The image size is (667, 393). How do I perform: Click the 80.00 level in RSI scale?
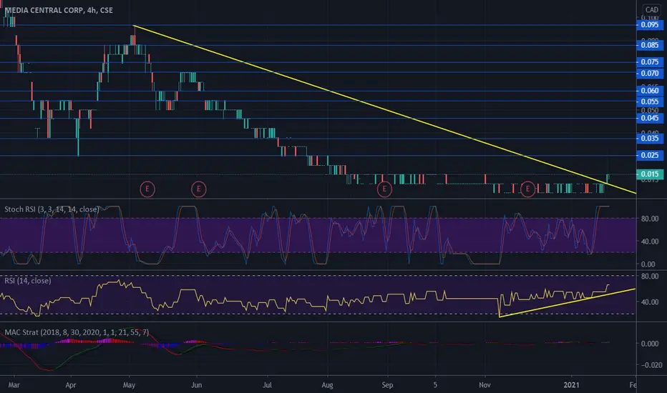(x=651, y=276)
